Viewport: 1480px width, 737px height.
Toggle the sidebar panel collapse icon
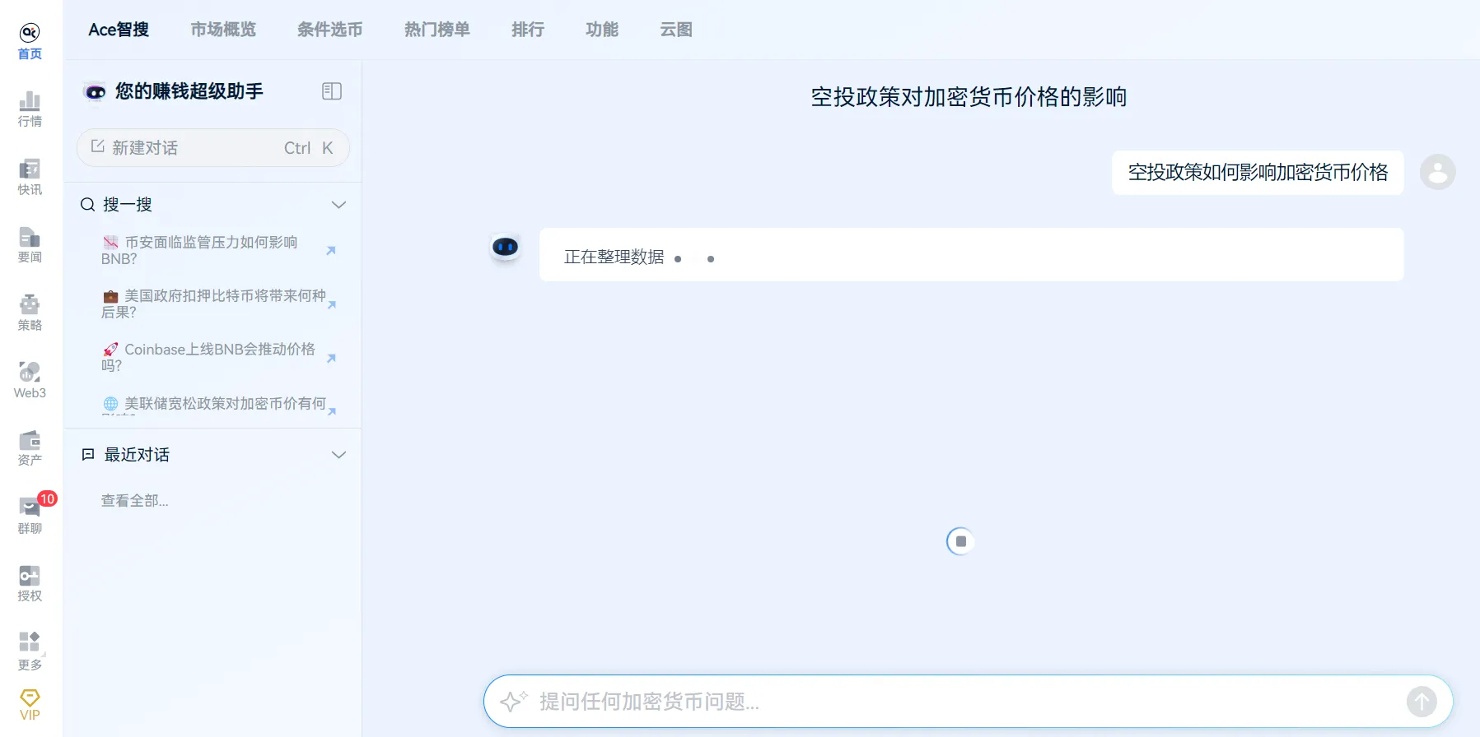pyautogui.click(x=332, y=91)
